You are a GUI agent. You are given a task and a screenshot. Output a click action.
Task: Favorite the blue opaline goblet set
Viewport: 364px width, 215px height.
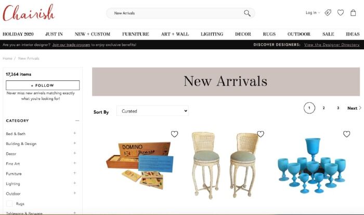[x=347, y=134]
